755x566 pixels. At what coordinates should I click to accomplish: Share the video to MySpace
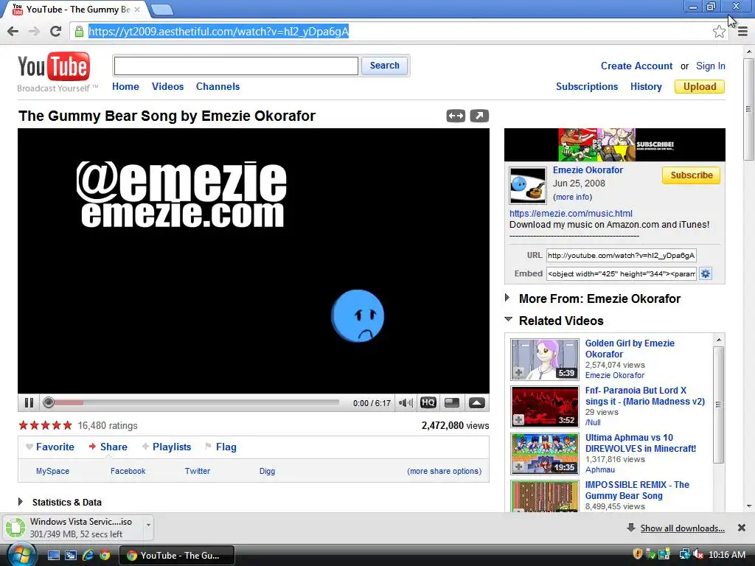(x=52, y=471)
